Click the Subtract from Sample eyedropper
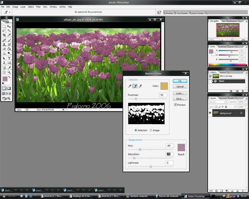 pos(140,86)
